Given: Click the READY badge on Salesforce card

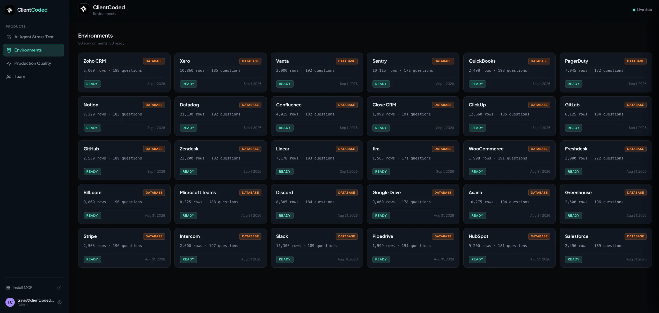Looking at the screenshot, I should [574, 259].
